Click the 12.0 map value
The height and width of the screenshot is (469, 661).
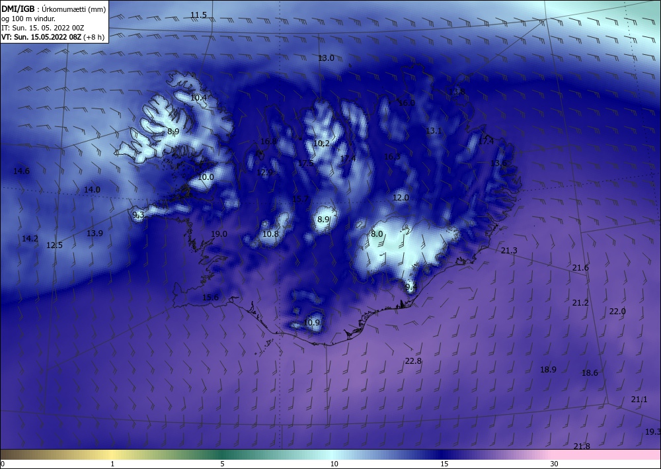[x=401, y=198]
